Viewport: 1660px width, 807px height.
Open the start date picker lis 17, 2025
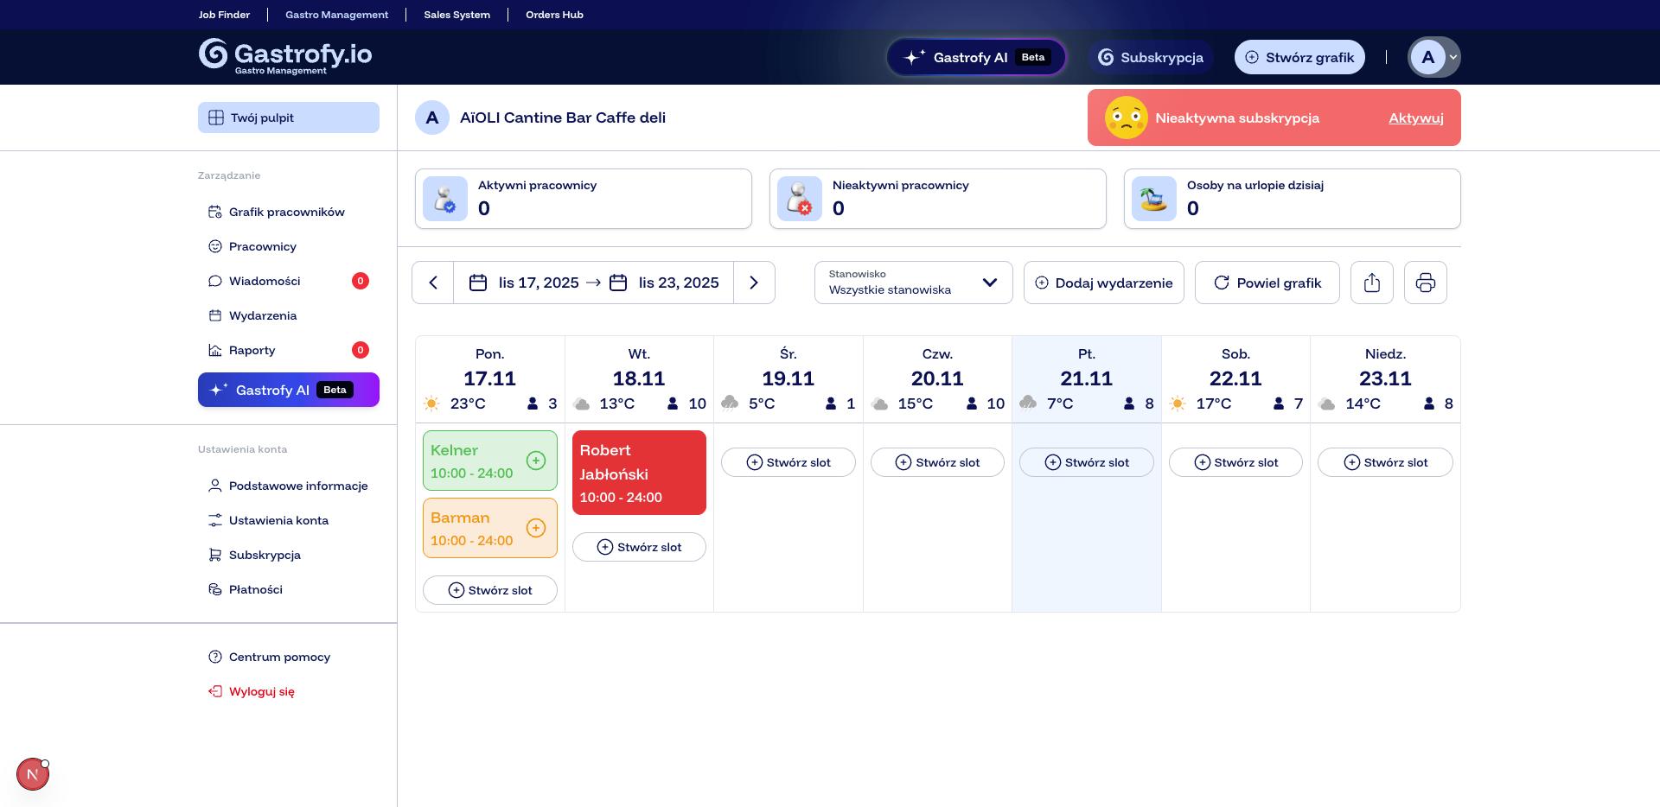coord(525,283)
